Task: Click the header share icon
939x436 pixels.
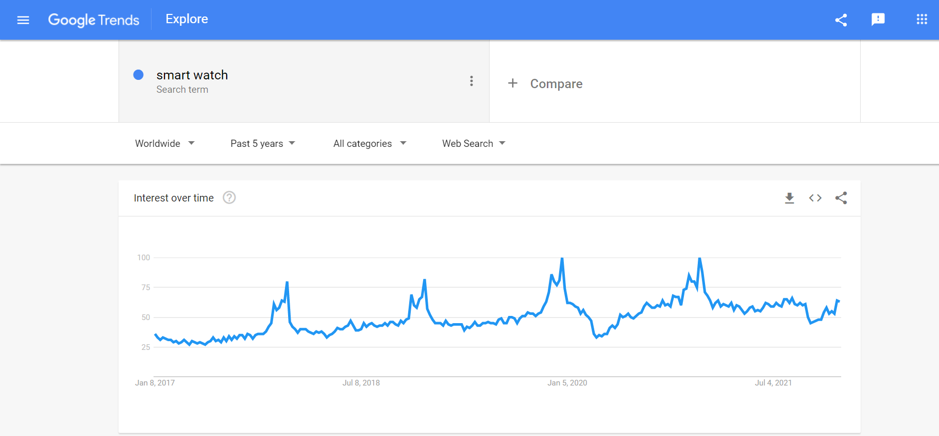Action: click(841, 20)
